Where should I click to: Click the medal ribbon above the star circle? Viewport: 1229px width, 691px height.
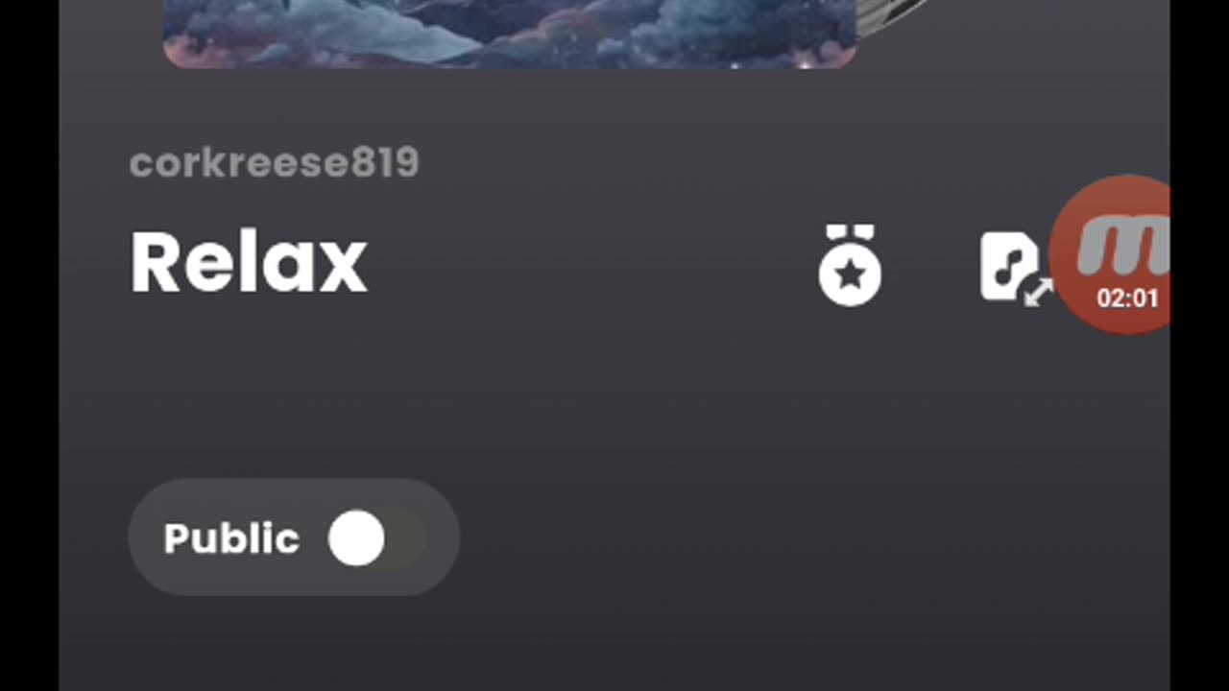[850, 232]
